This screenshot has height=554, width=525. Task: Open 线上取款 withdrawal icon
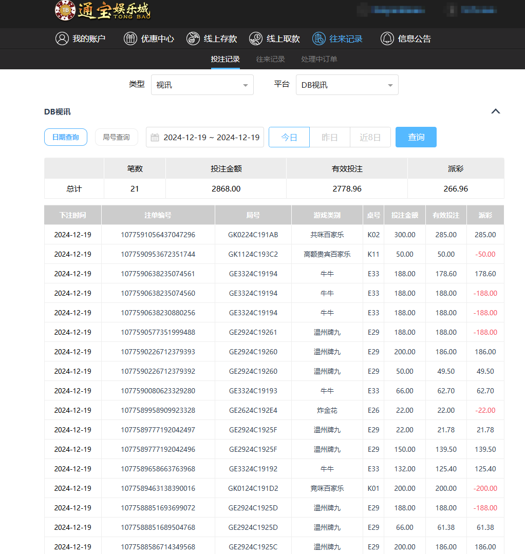tap(256, 39)
